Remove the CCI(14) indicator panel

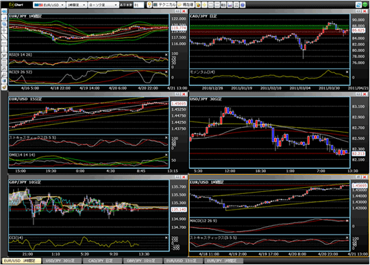tap(166, 238)
